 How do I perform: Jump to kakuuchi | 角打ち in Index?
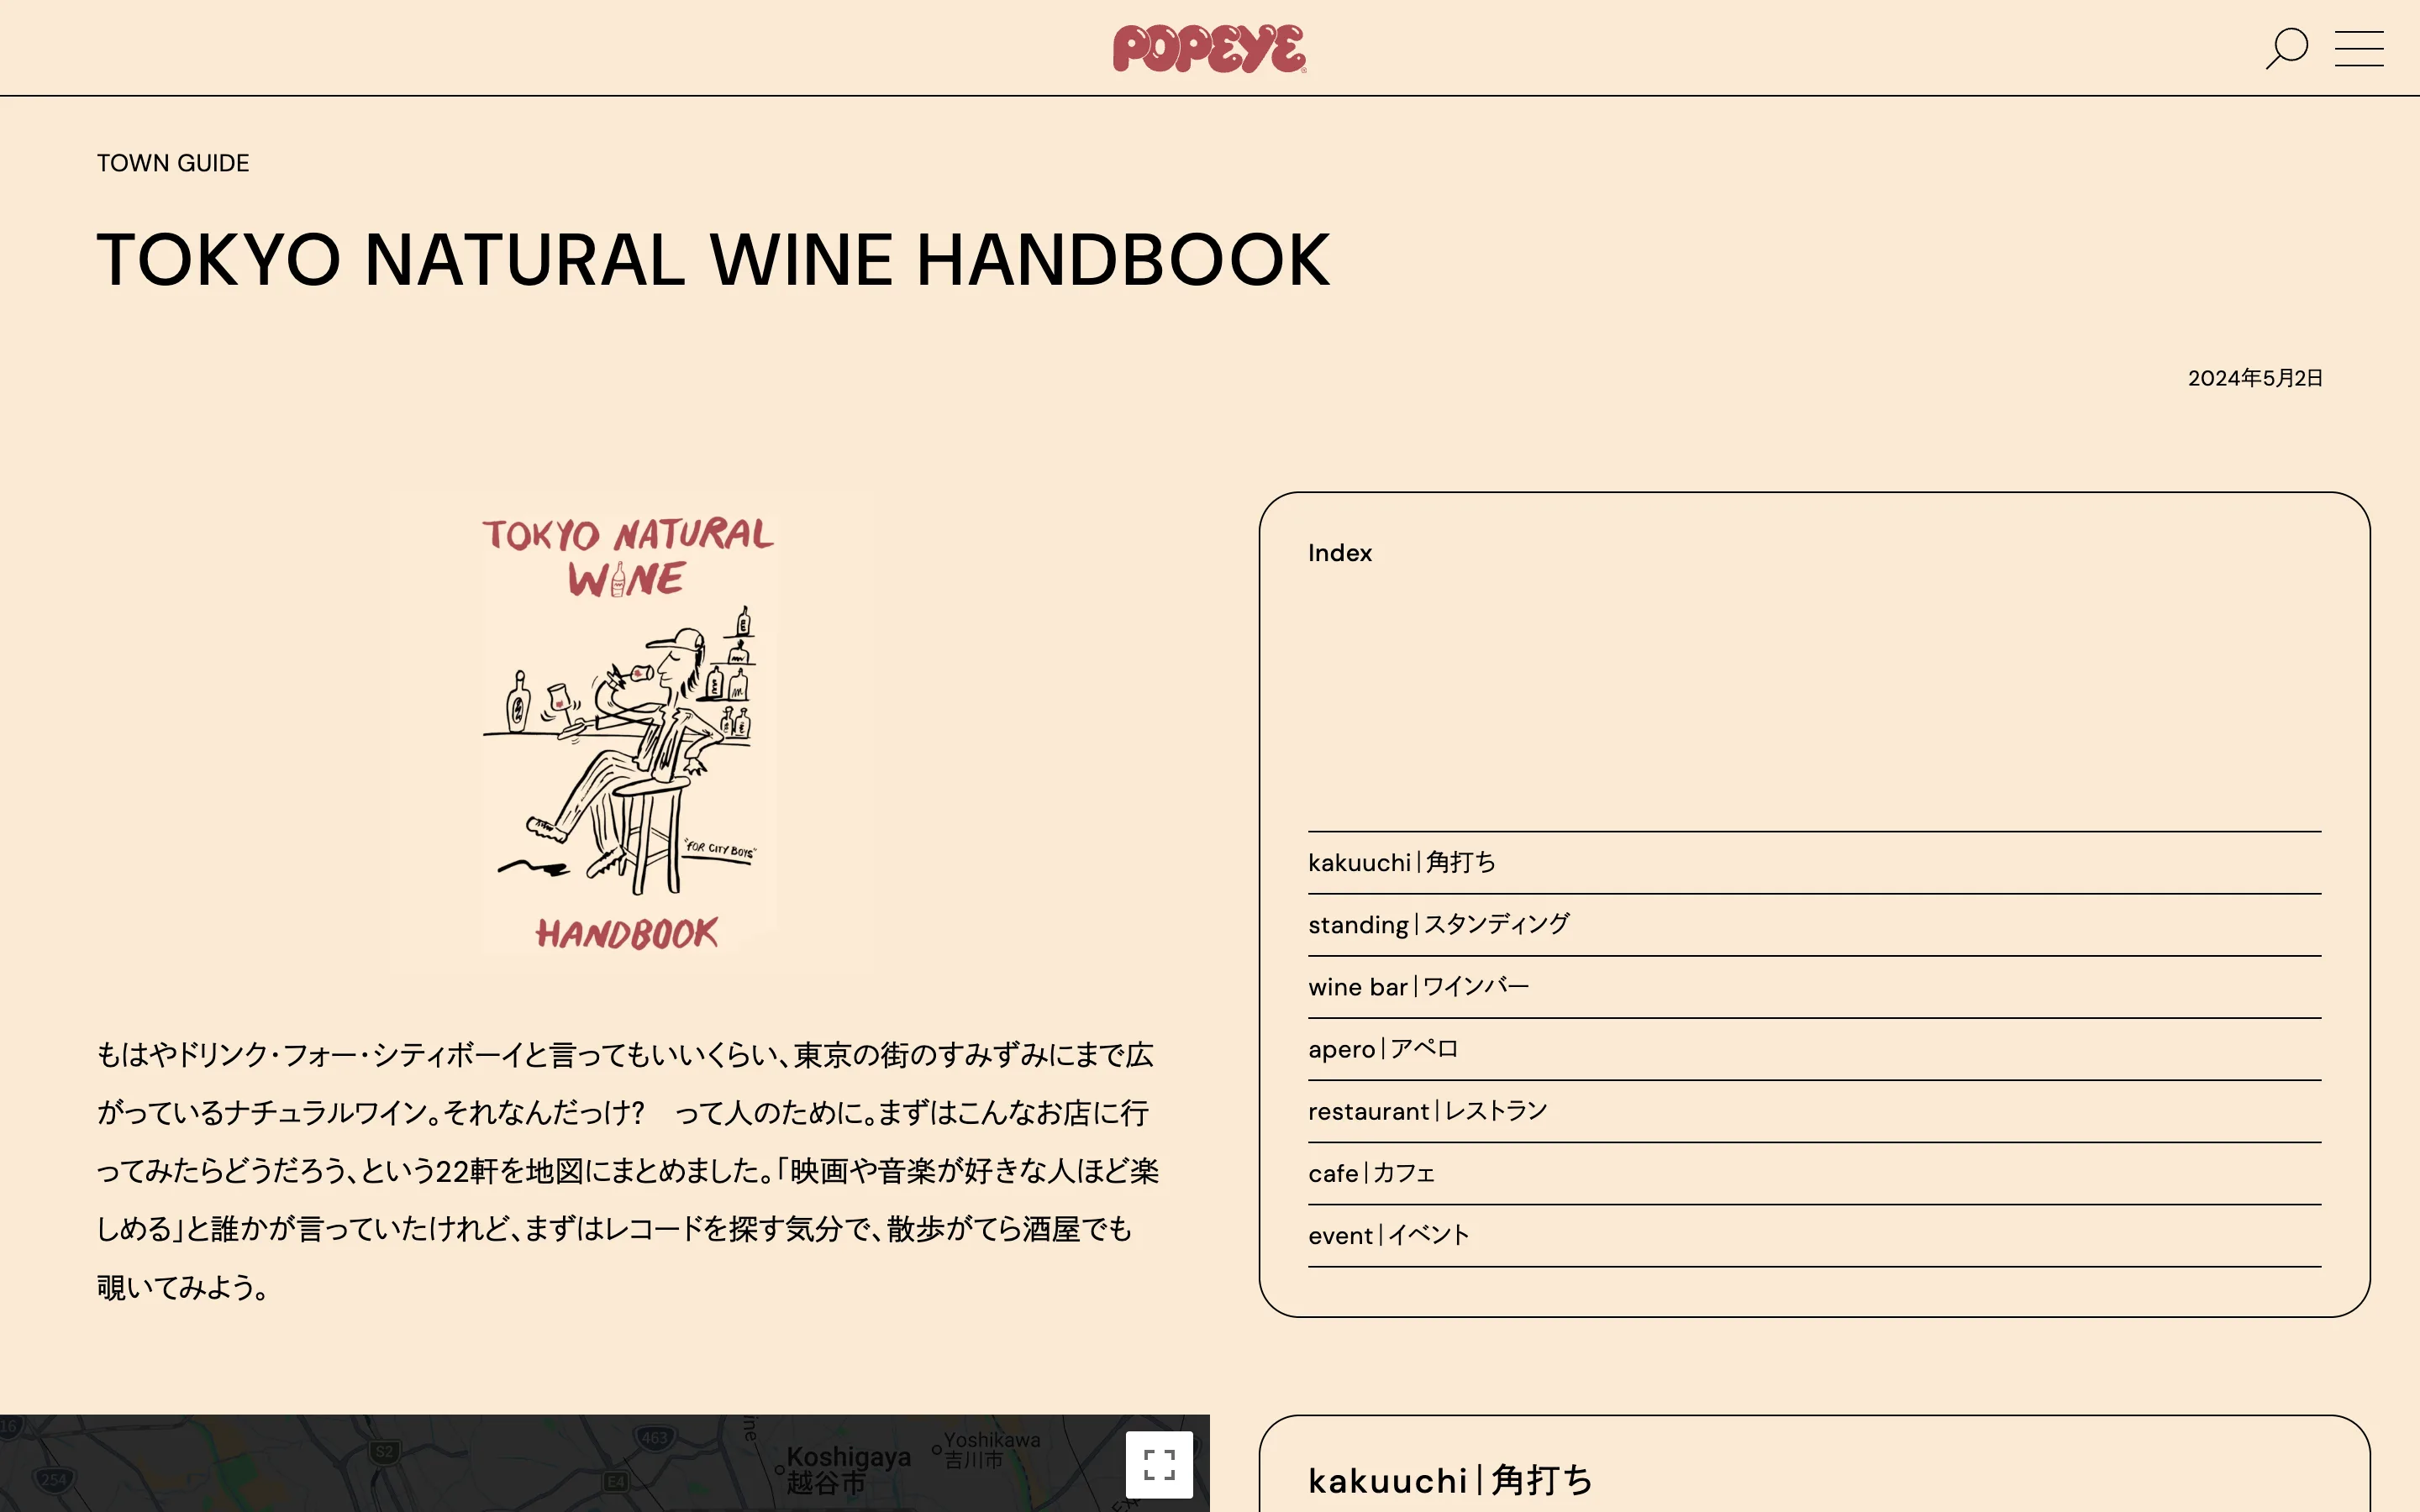(x=1814, y=862)
